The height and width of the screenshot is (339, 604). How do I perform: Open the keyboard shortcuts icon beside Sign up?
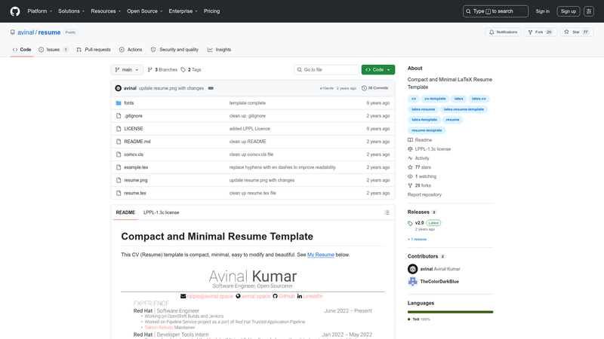point(589,11)
